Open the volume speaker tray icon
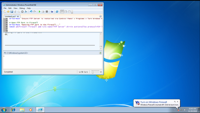Screen dimensions: 200x113 (185, 110)
